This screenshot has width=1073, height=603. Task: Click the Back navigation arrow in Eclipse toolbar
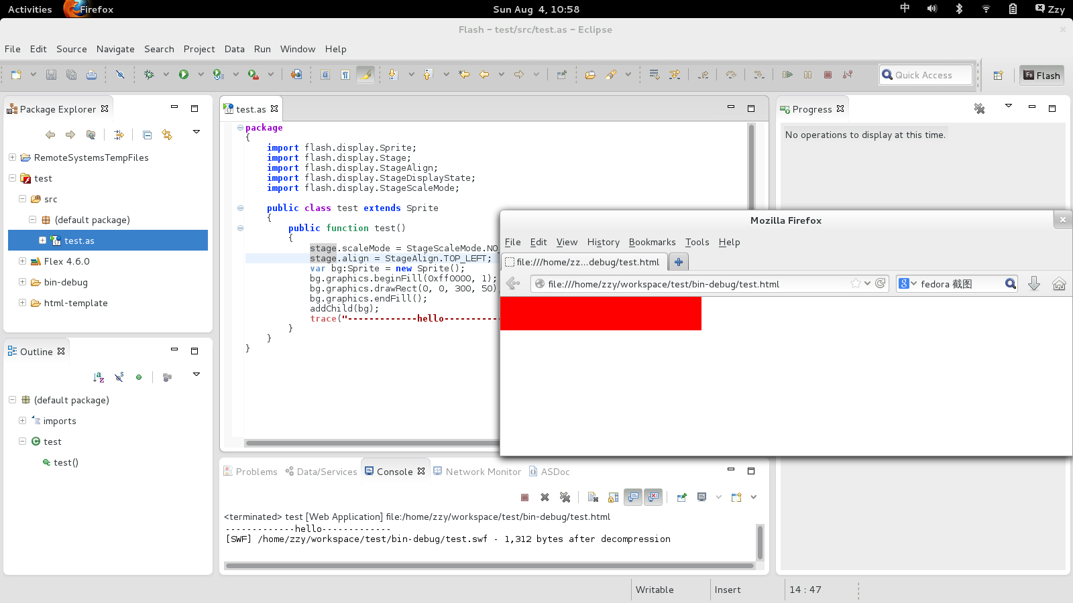coord(484,74)
